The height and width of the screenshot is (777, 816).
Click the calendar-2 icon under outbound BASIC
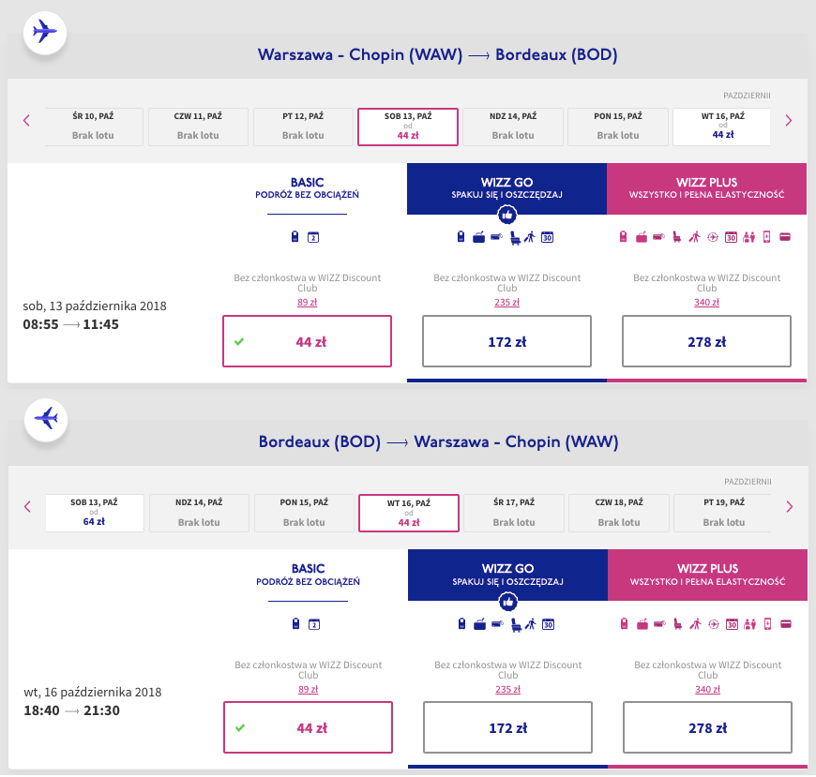(x=313, y=237)
